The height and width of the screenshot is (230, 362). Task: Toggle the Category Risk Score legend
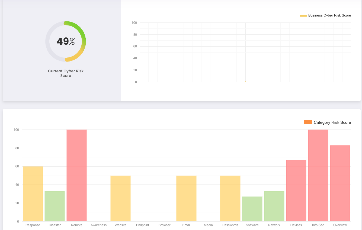[327, 122]
